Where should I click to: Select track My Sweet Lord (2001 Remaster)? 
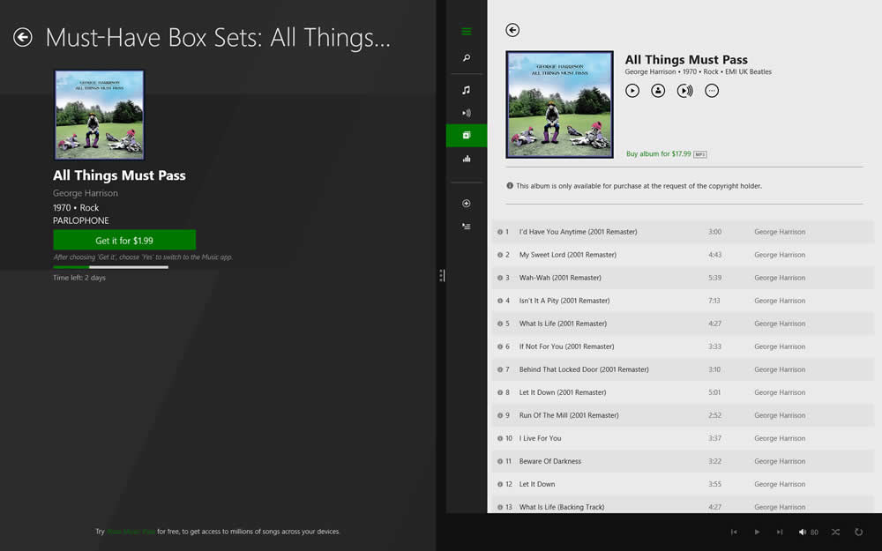[x=683, y=255]
